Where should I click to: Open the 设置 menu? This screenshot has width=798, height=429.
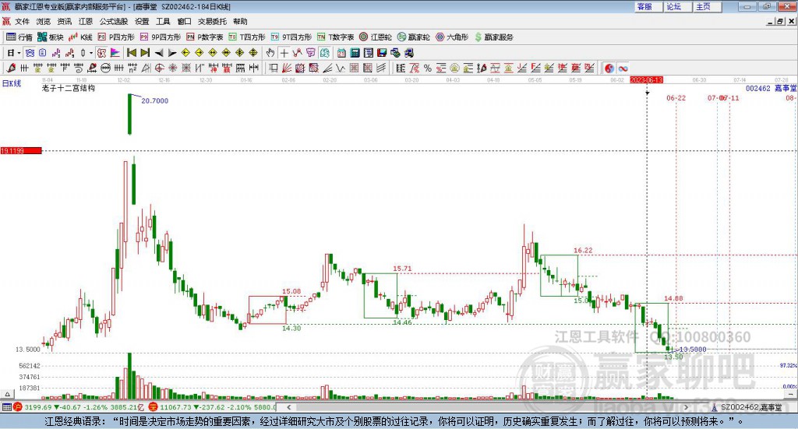142,21
